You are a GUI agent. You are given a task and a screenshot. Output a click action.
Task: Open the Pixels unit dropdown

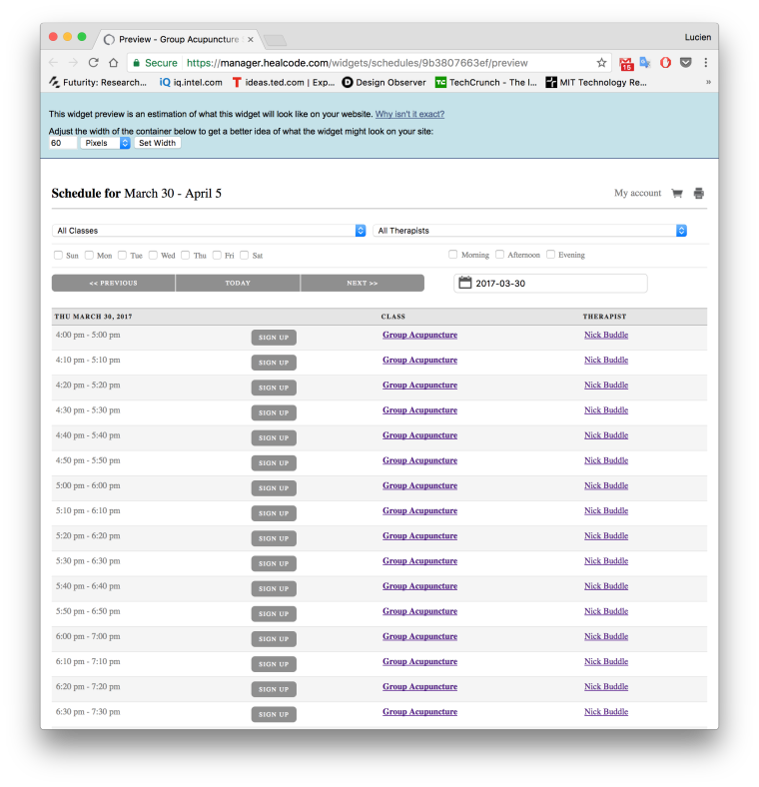(105, 143)
